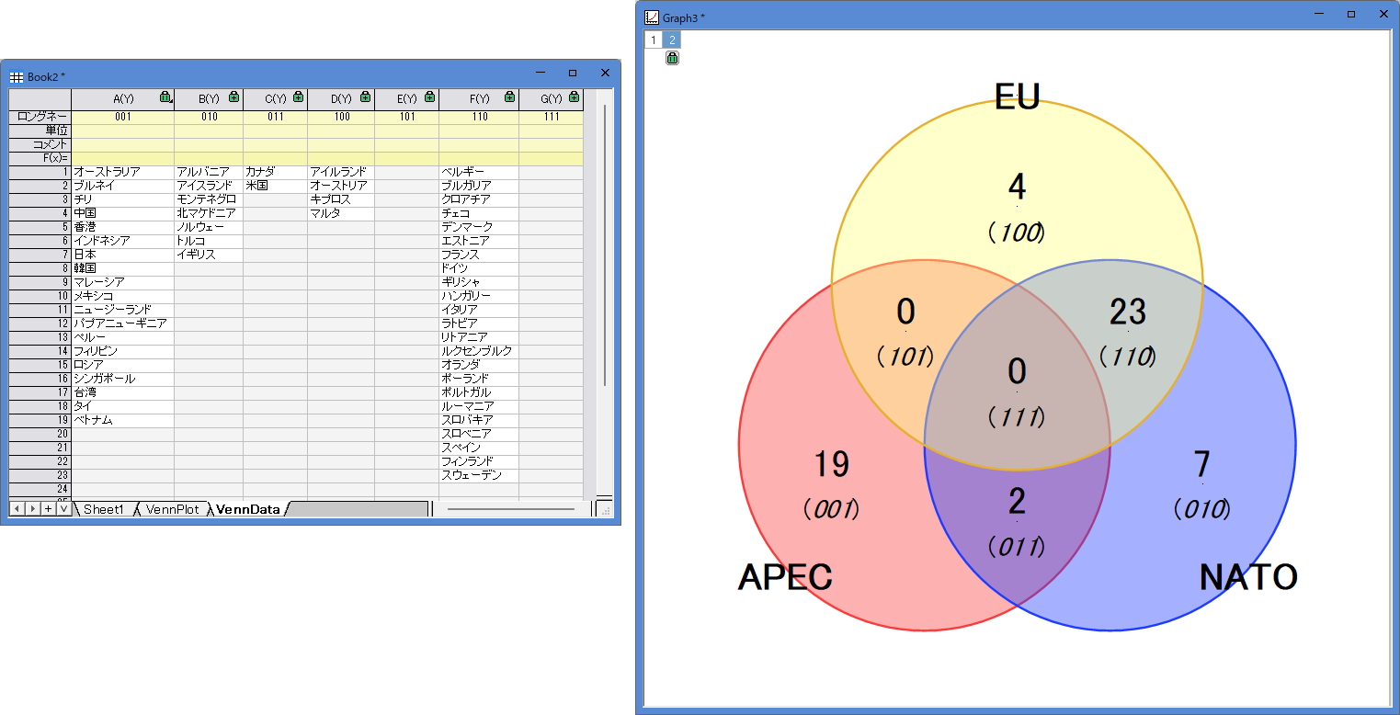
Task: Click the F(x)= row label
Action: point(40,158)
